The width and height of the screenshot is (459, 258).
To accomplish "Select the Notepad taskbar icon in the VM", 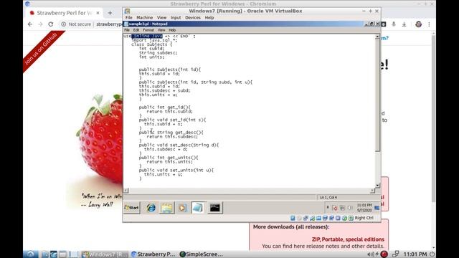I will click(198, 208).
